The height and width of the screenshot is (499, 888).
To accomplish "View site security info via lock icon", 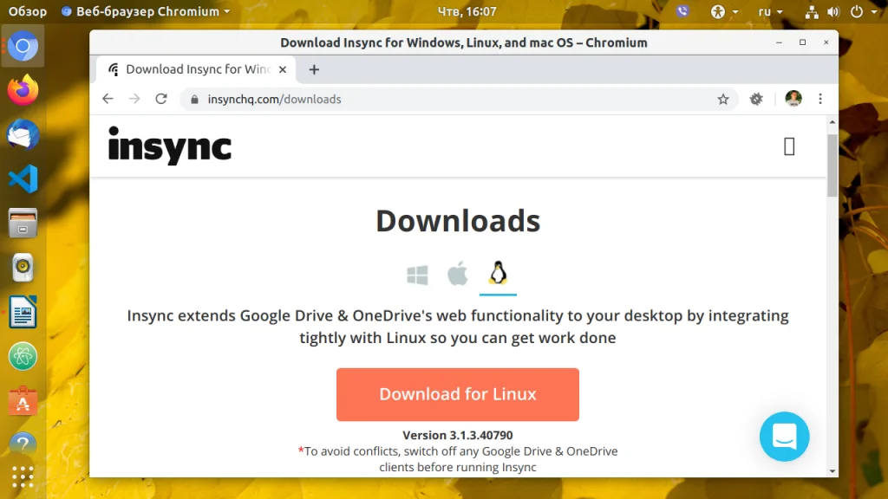I will click(195, 99).
